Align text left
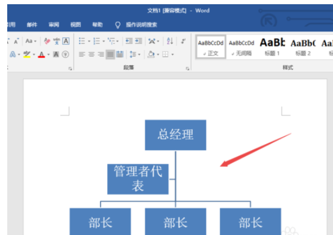This screenshot has height=235, width=333. pos(82,55)
